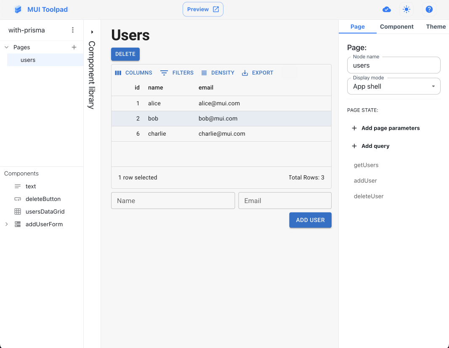The height and width of the screenshot is (348, 449).
Task: Toggle the light/dark theme sun icon
Action: pos(406,9)
